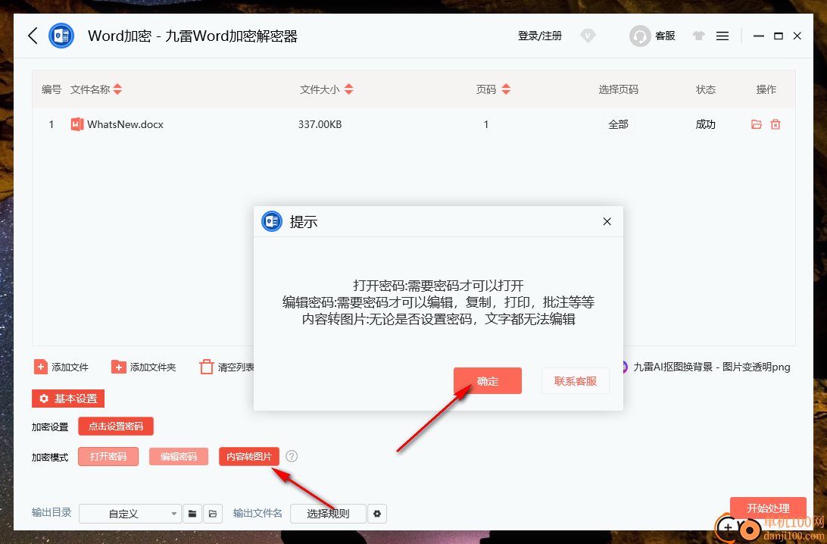
Task: Click file name WhatsNew.docx
Action: click(126, 124)
